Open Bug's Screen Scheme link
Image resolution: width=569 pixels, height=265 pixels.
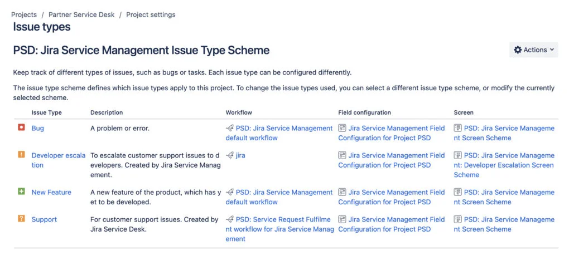pyautogui.click(x=504, y=133)
